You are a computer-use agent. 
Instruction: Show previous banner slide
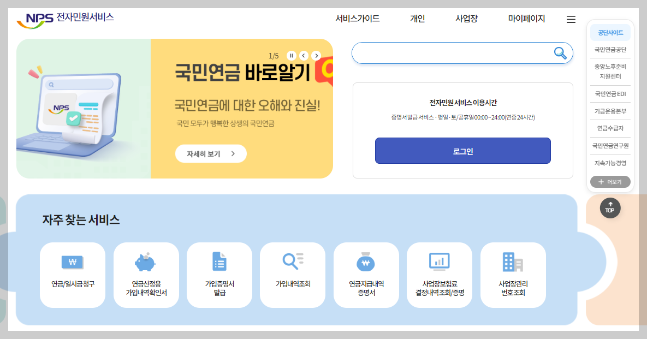(x=304, y=55)
